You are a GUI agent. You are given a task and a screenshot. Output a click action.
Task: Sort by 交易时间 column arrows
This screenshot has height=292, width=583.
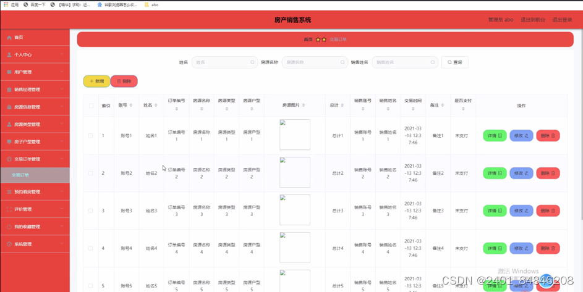413,109
